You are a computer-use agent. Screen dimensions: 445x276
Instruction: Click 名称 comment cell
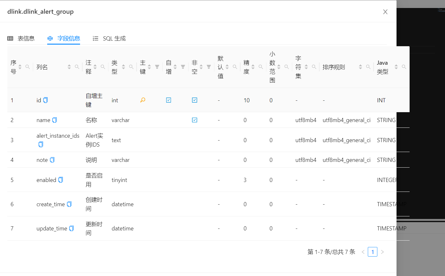point(91,120)
